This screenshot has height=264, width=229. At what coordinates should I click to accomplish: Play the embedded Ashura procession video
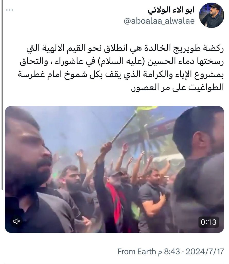(114, 169)
